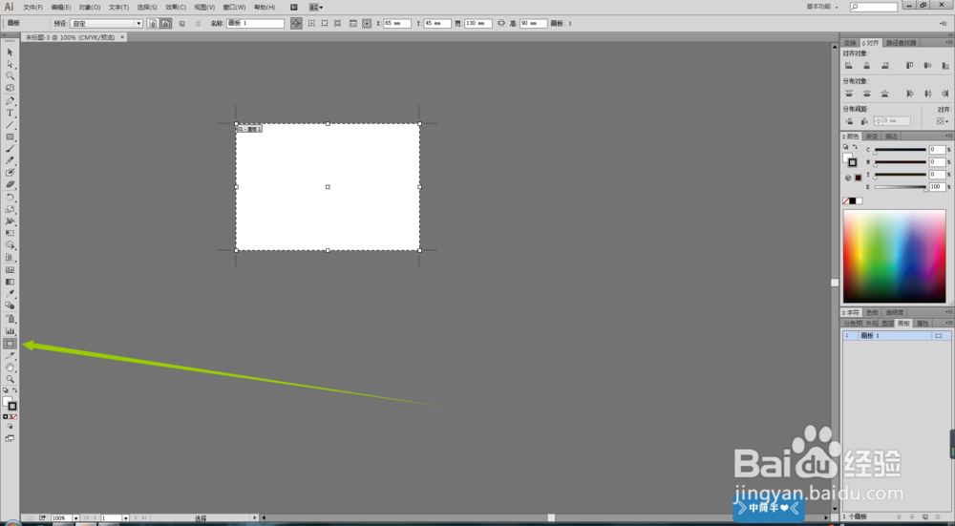Viewport: 955px width, 526px height.
Task: Change screen mode at toolbox bottom
Action: coord(10,438)
